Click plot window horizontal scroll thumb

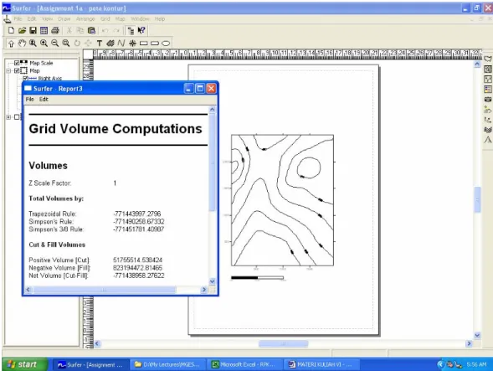pos(283,344)
